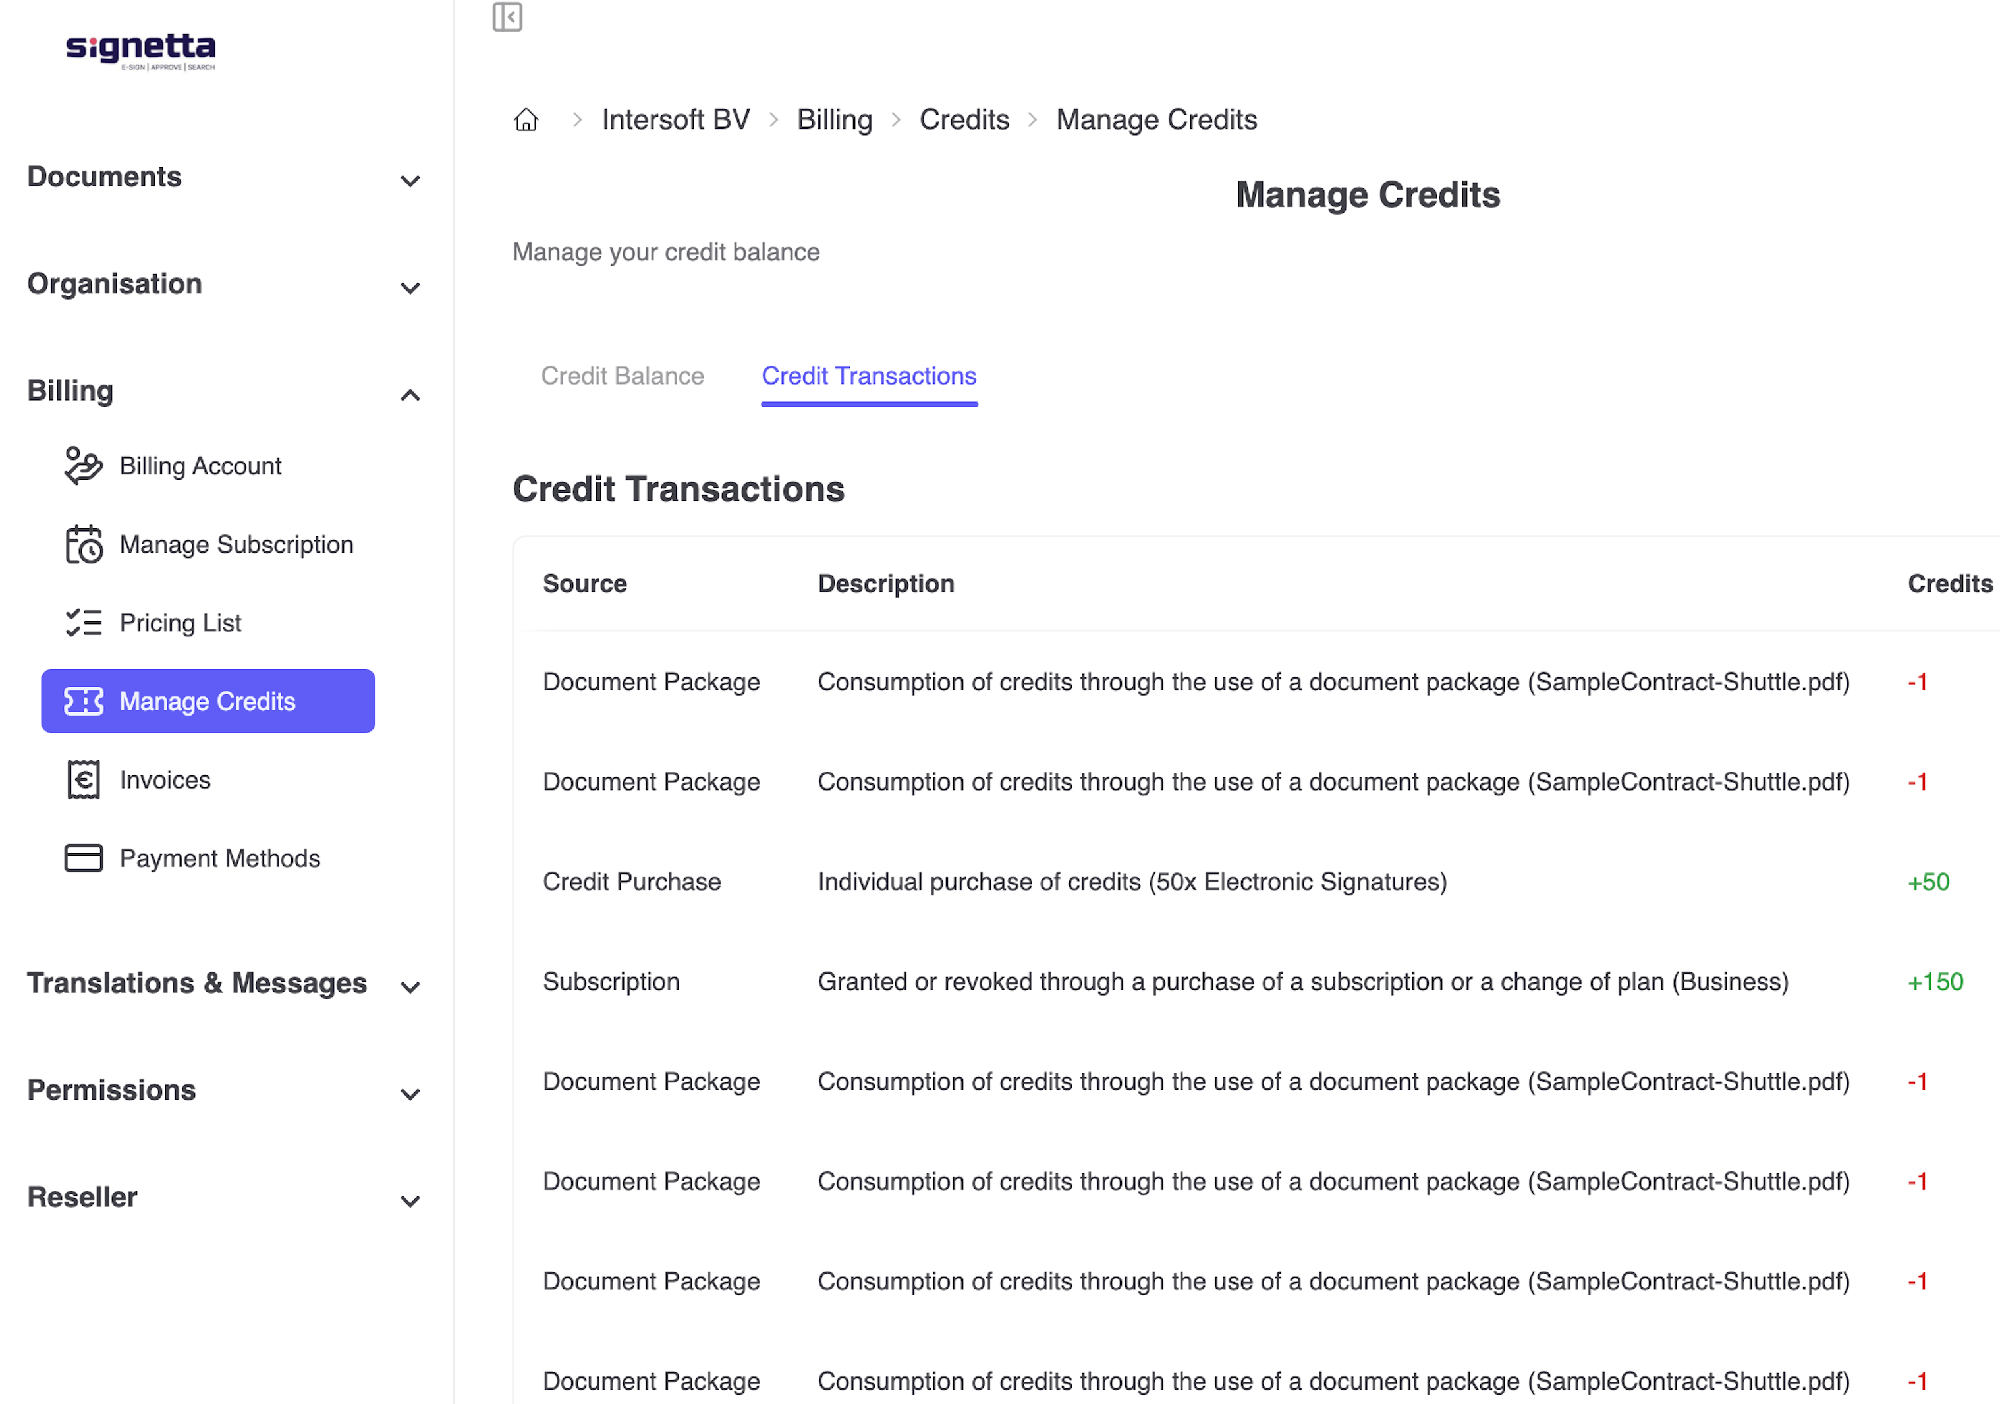Click the home icon in the breadcrumb
This screenshot has width=2000, height=1404.
pyautogui.click(x=526, y=120)
